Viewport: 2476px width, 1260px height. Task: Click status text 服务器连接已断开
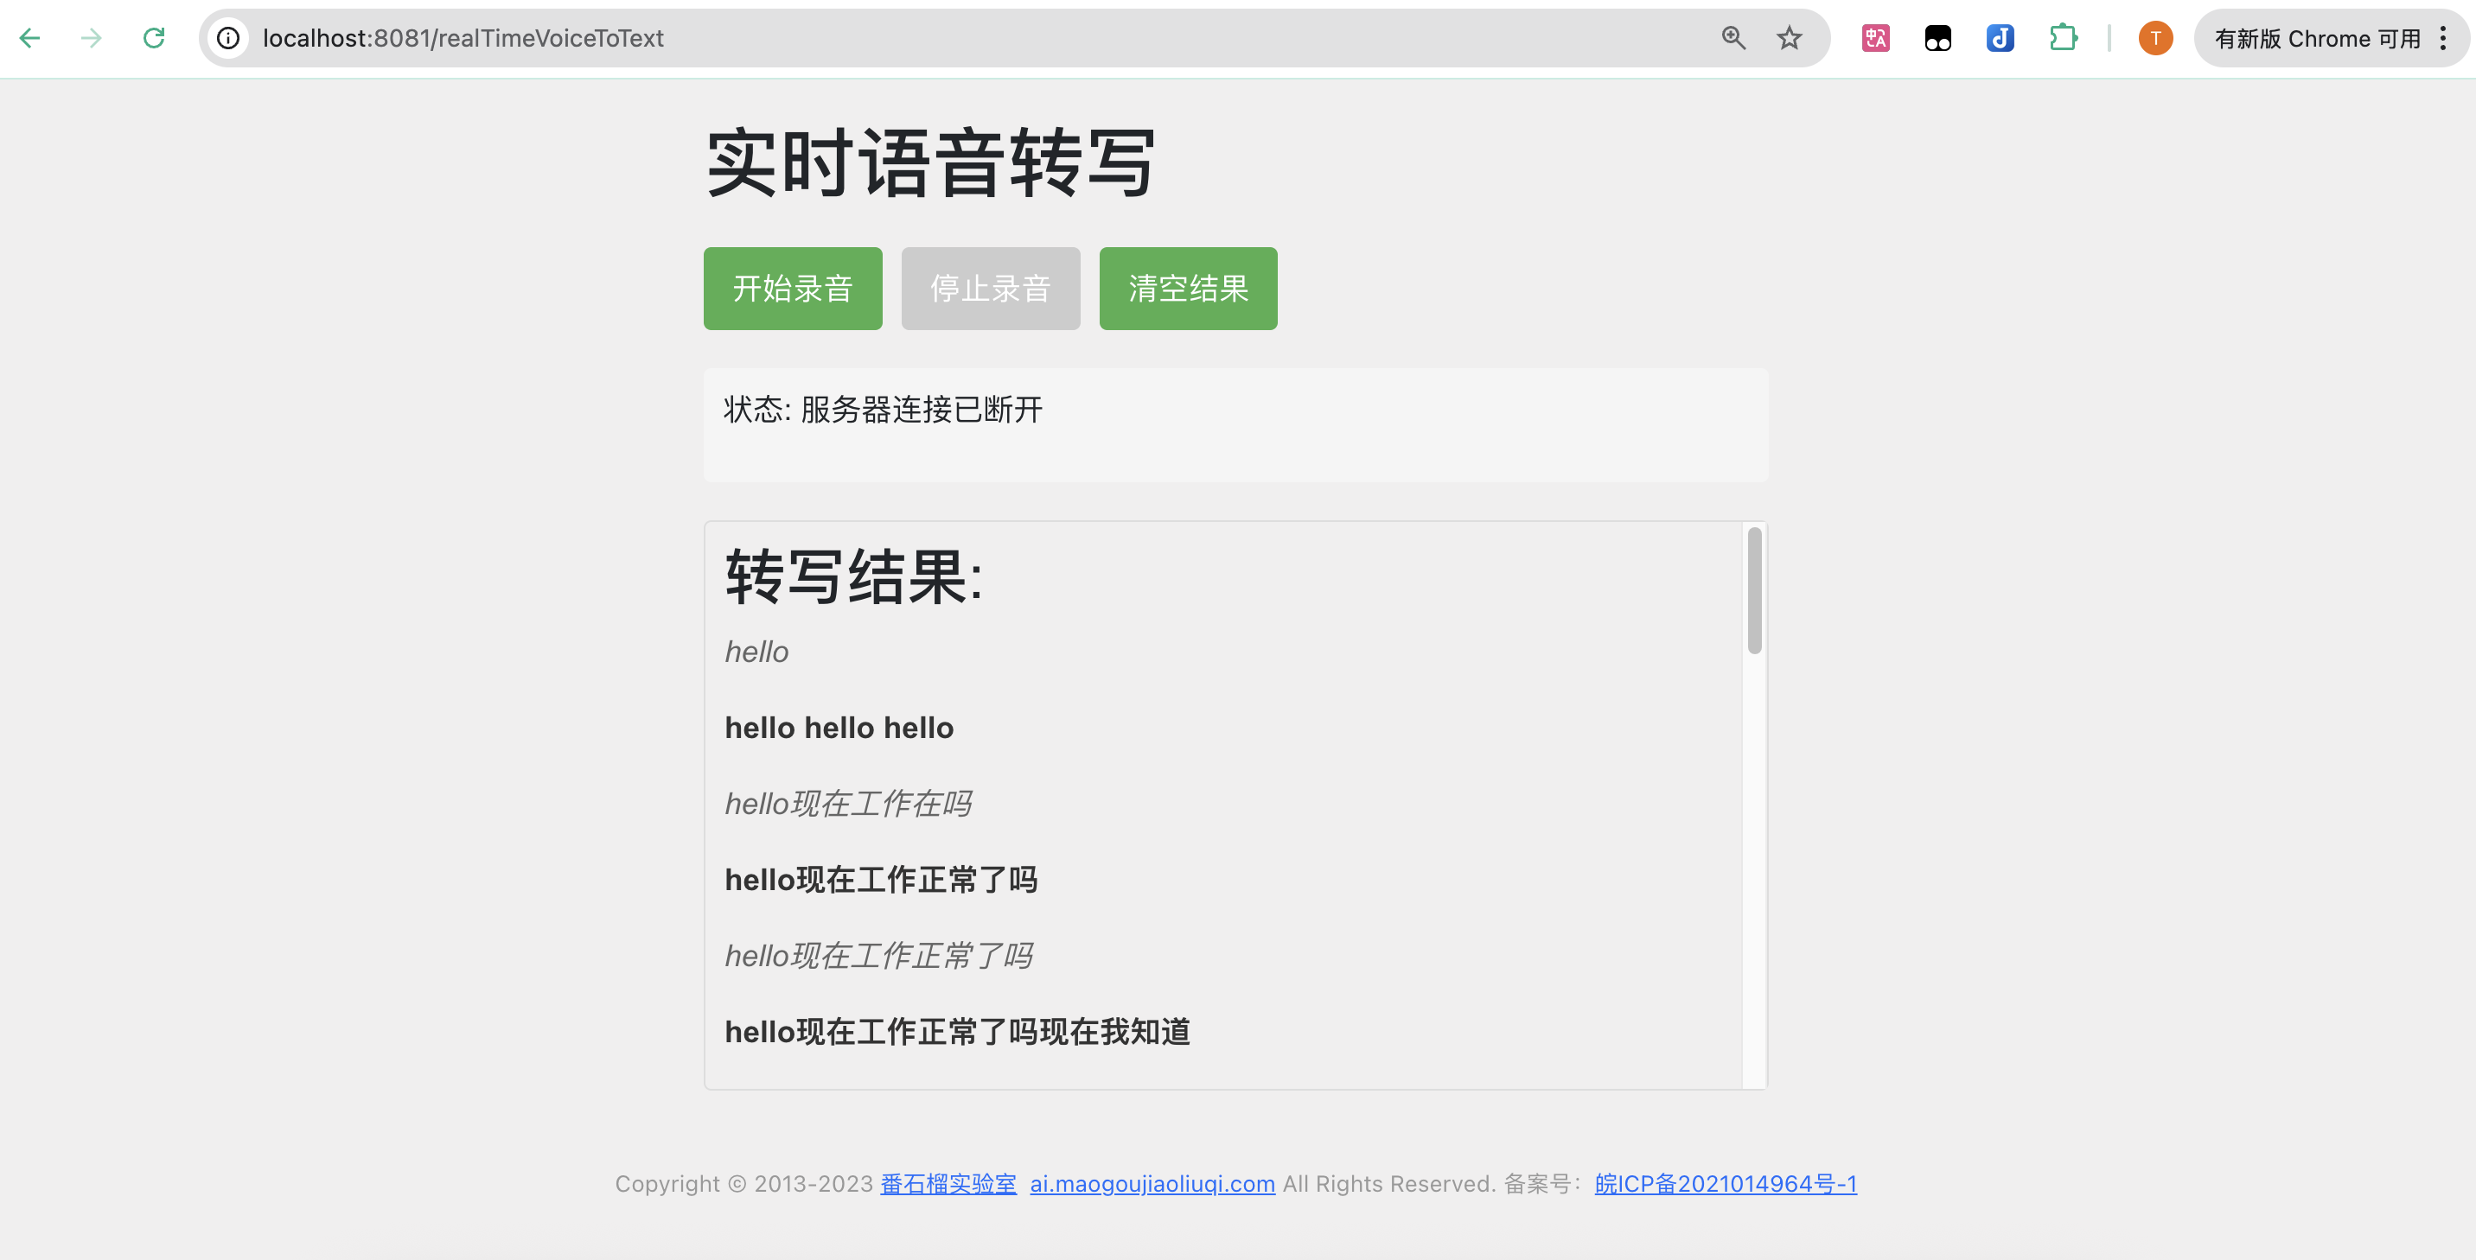pos(921,410)
